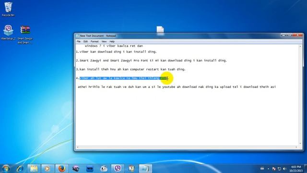Image resolution: width=307 pixels, height=173 pixels.
Task: Minimize the Notepad window
Action: pos(283,35)
